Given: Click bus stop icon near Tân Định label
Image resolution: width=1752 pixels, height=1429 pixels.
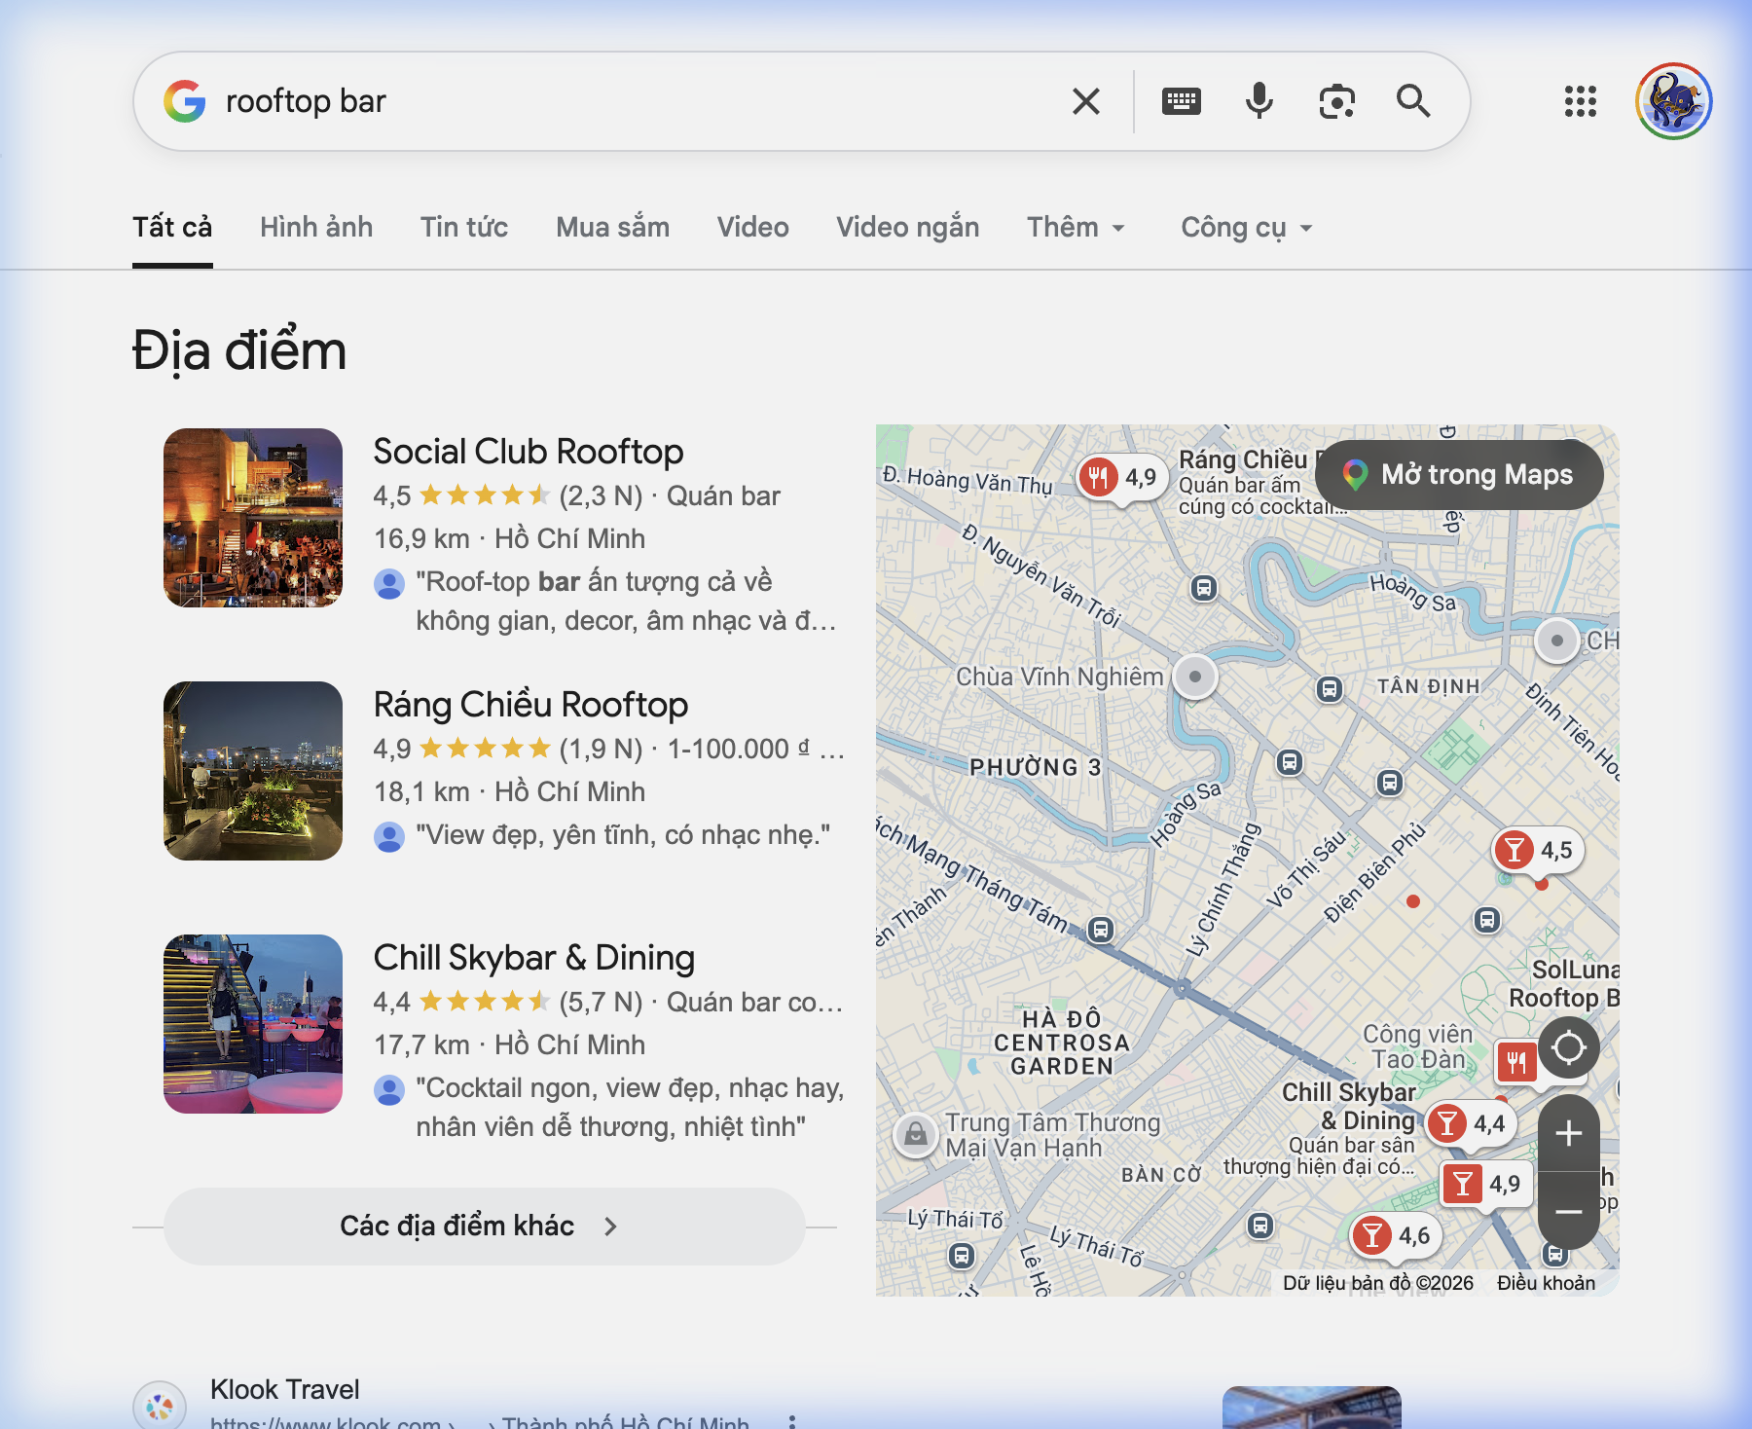Looking at the screenshot, I should 1330,689.
